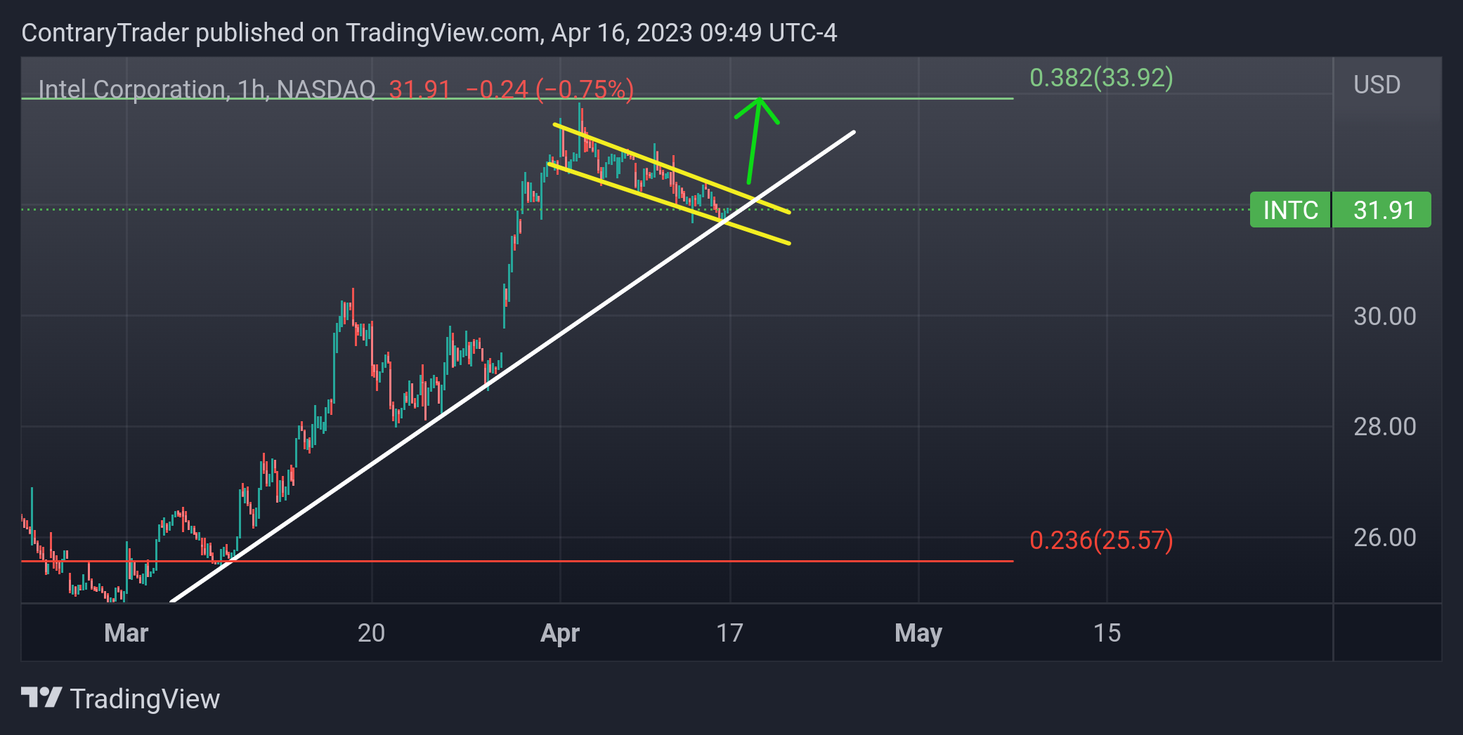The height and width of the screenshot is (735, 1463).
Task: Click the INTC ticker price label
Action: [x=1290, y=210]
